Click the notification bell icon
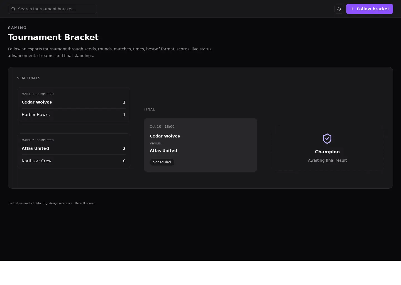This screenshot has width=401, height=285. pos(339,9)
